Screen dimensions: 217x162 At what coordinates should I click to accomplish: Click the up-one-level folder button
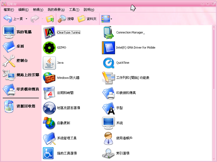[50, 19]
